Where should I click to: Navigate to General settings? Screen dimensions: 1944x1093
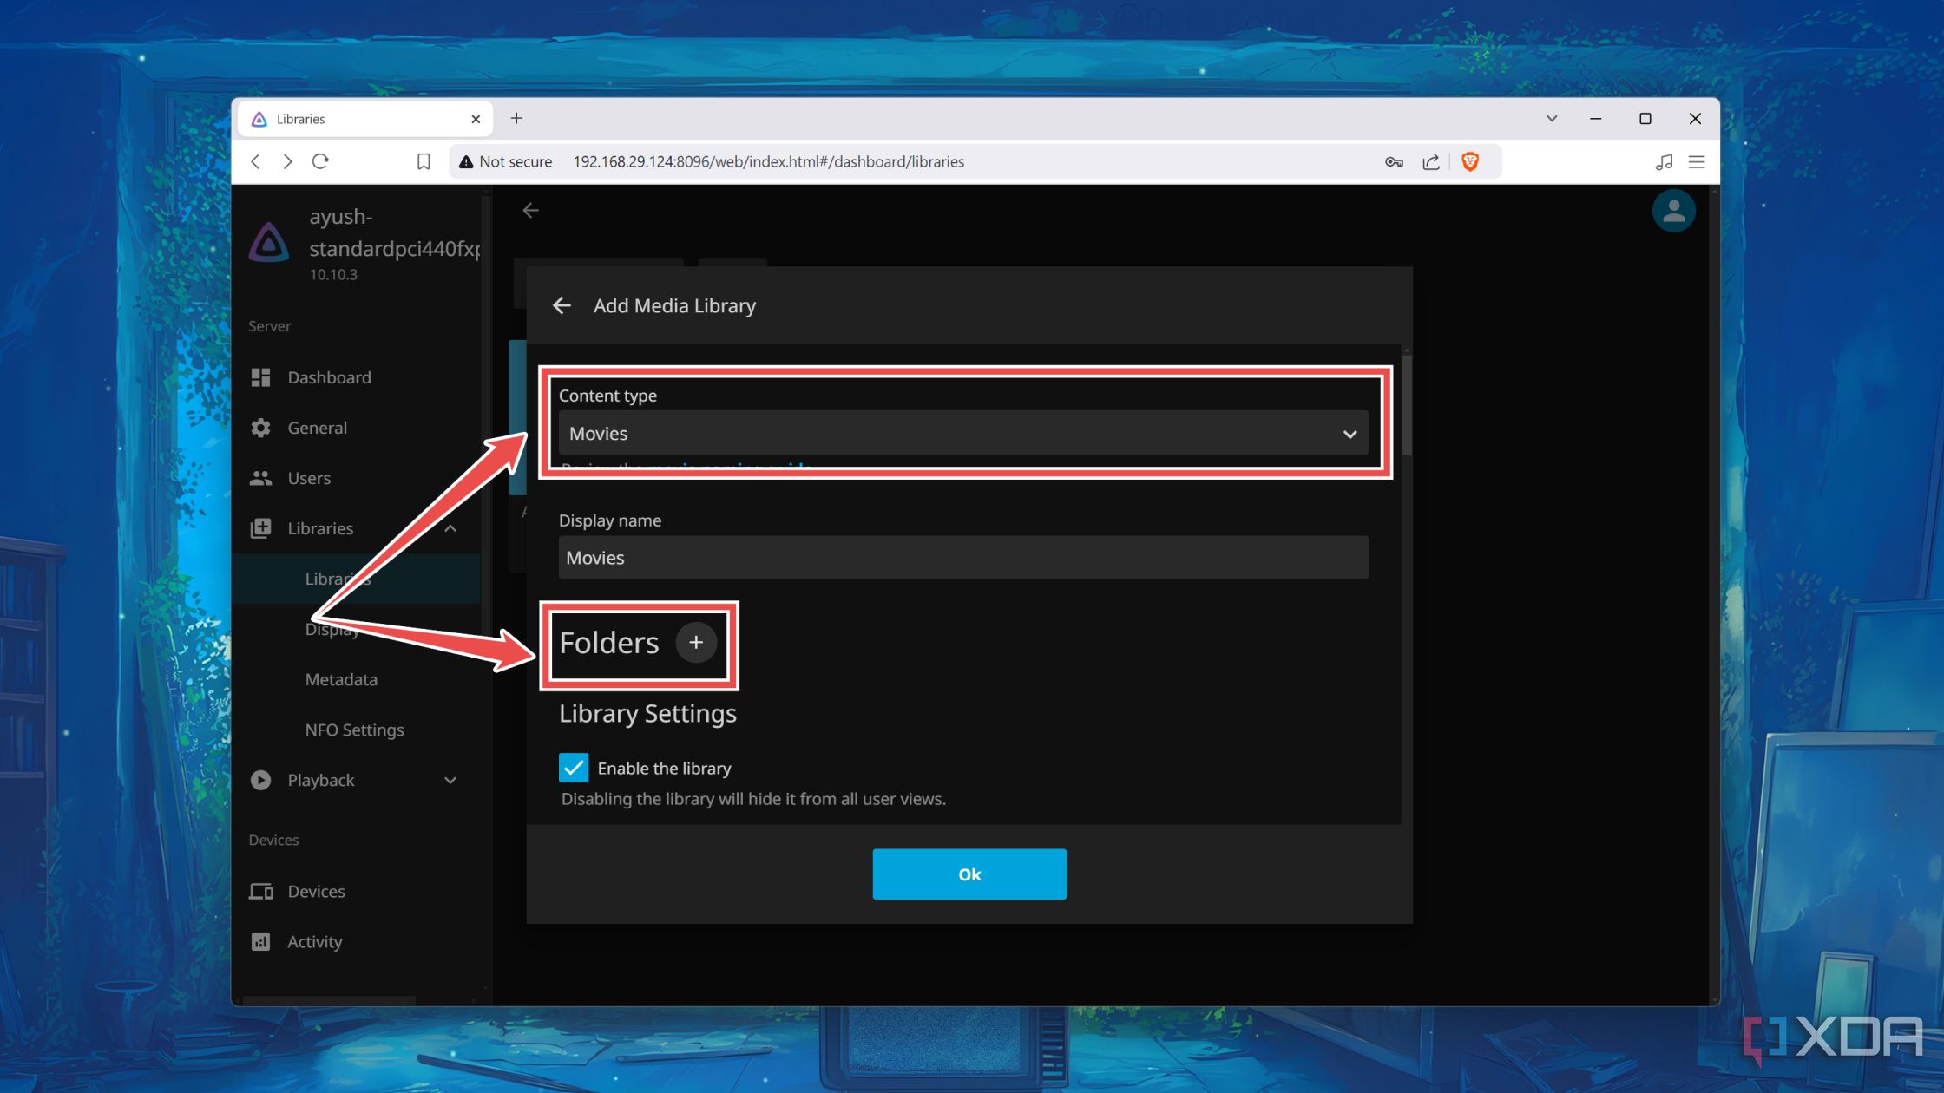pos(318,427)
